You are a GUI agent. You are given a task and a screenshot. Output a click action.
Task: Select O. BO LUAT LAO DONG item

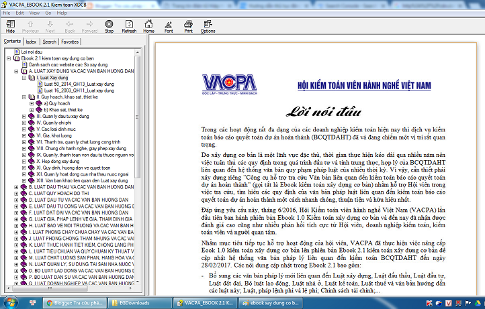[x=81, y=271]
